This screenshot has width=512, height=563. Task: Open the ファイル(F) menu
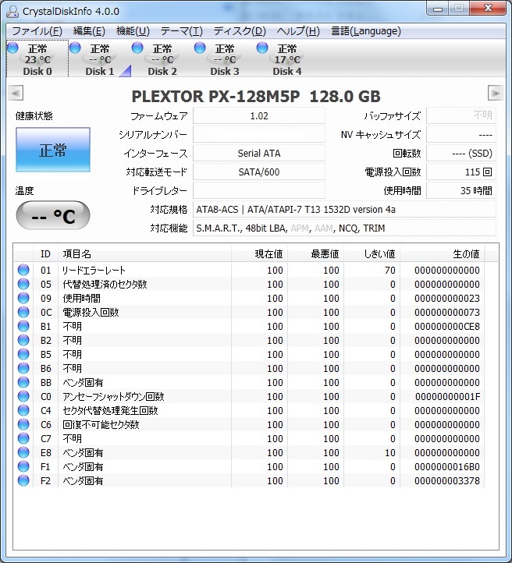coord(37,31)
